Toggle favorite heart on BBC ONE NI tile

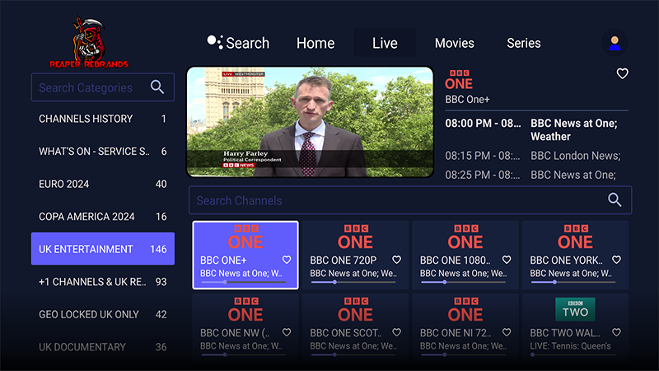[x=507, y=333]
